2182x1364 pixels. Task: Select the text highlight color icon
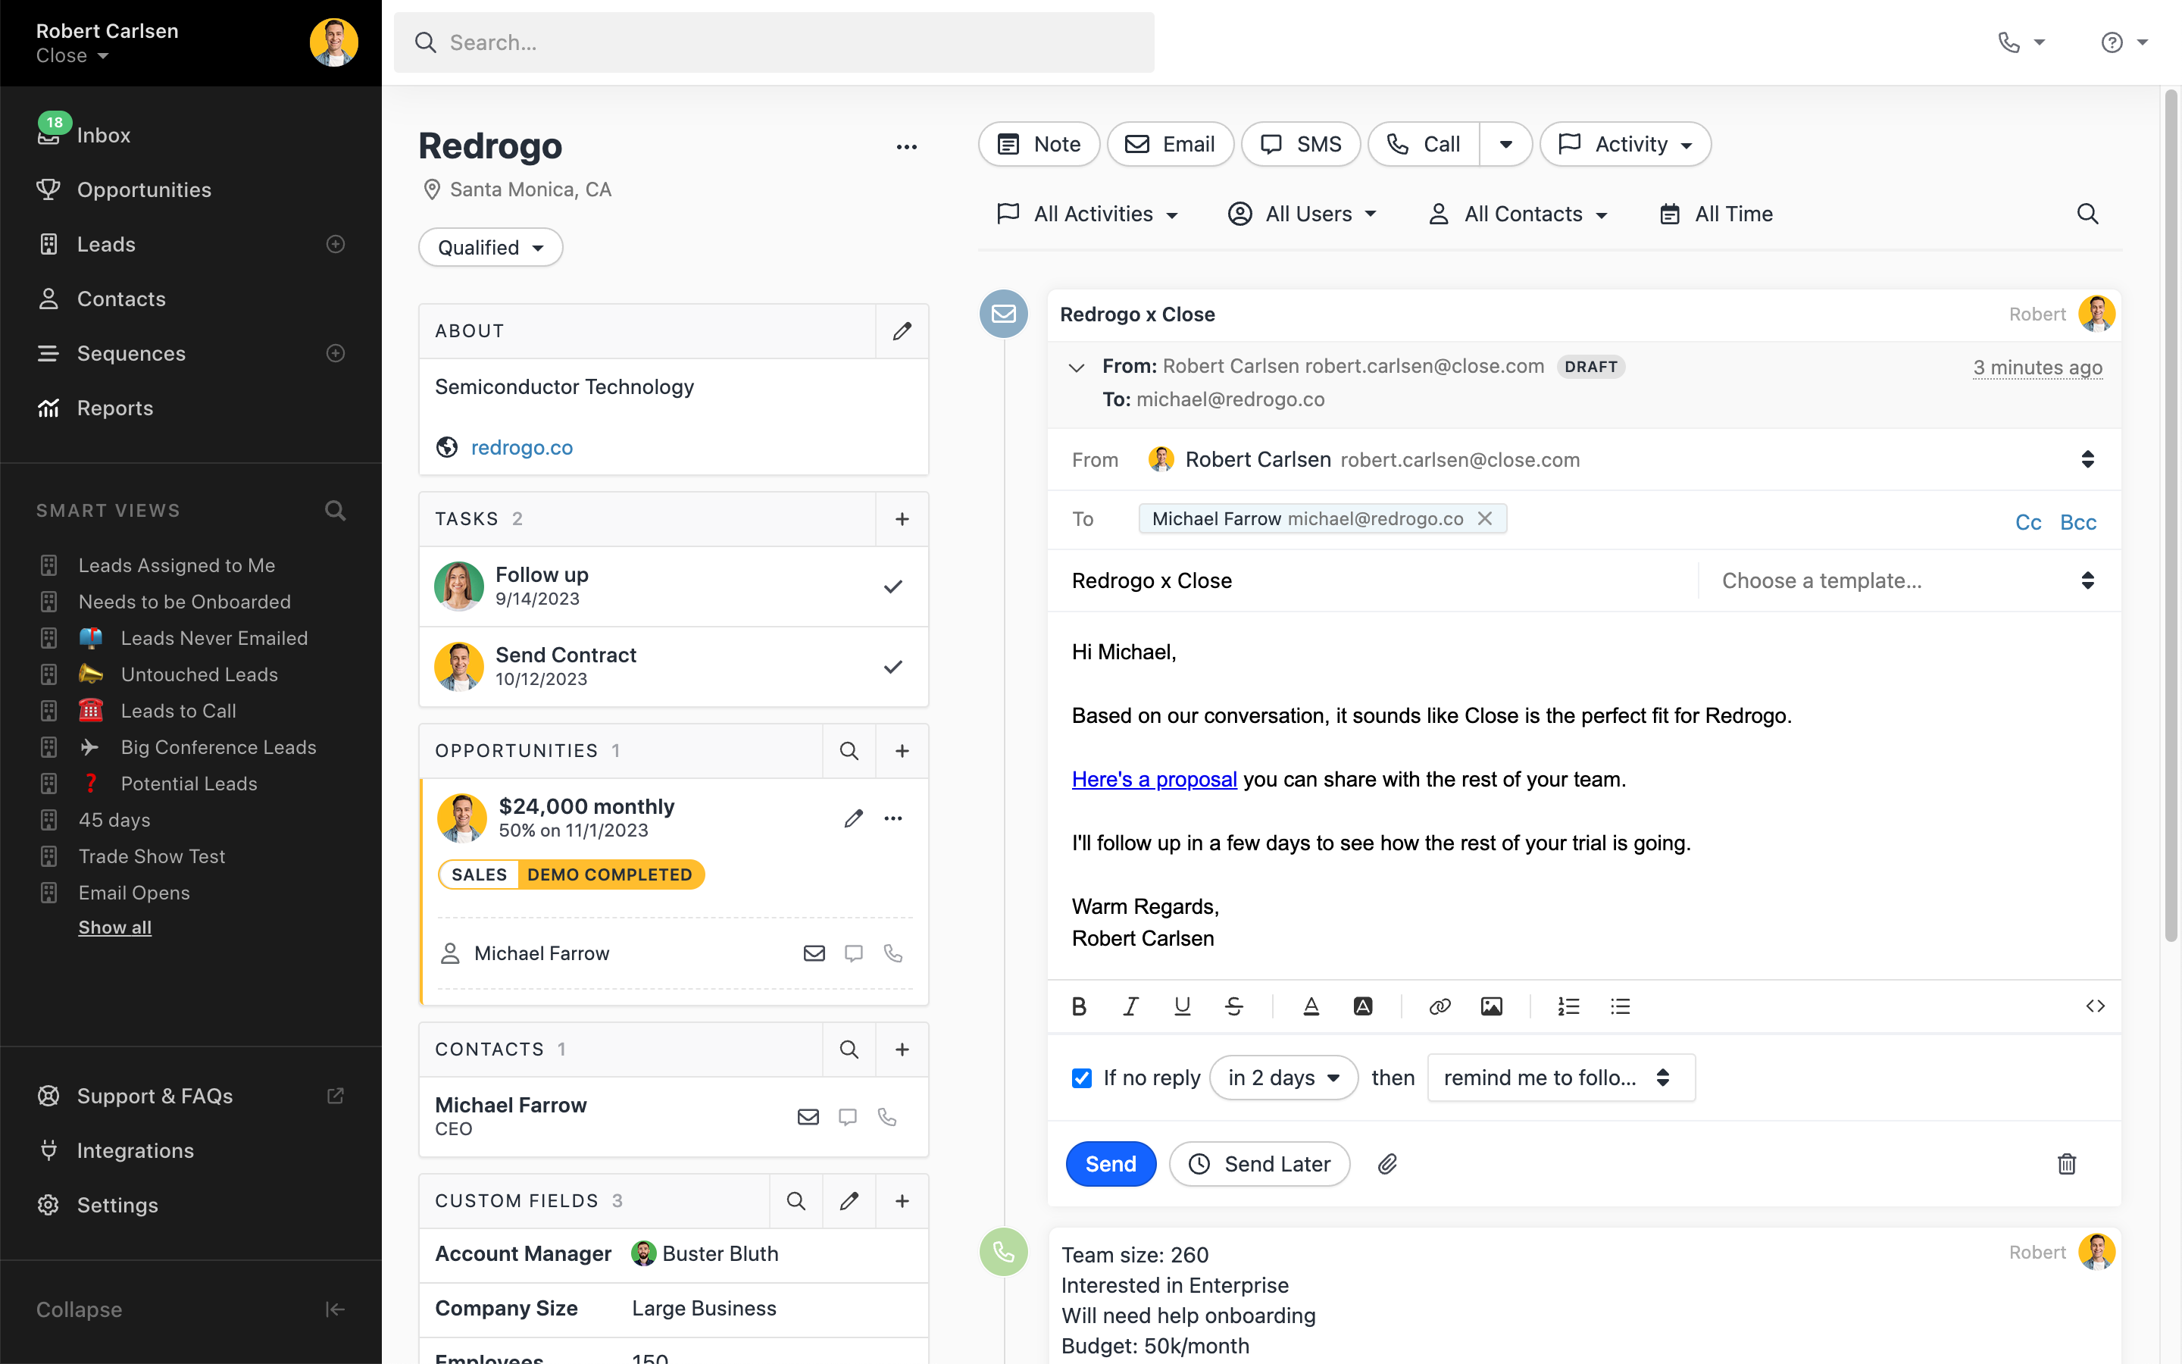[1362, 1006]
